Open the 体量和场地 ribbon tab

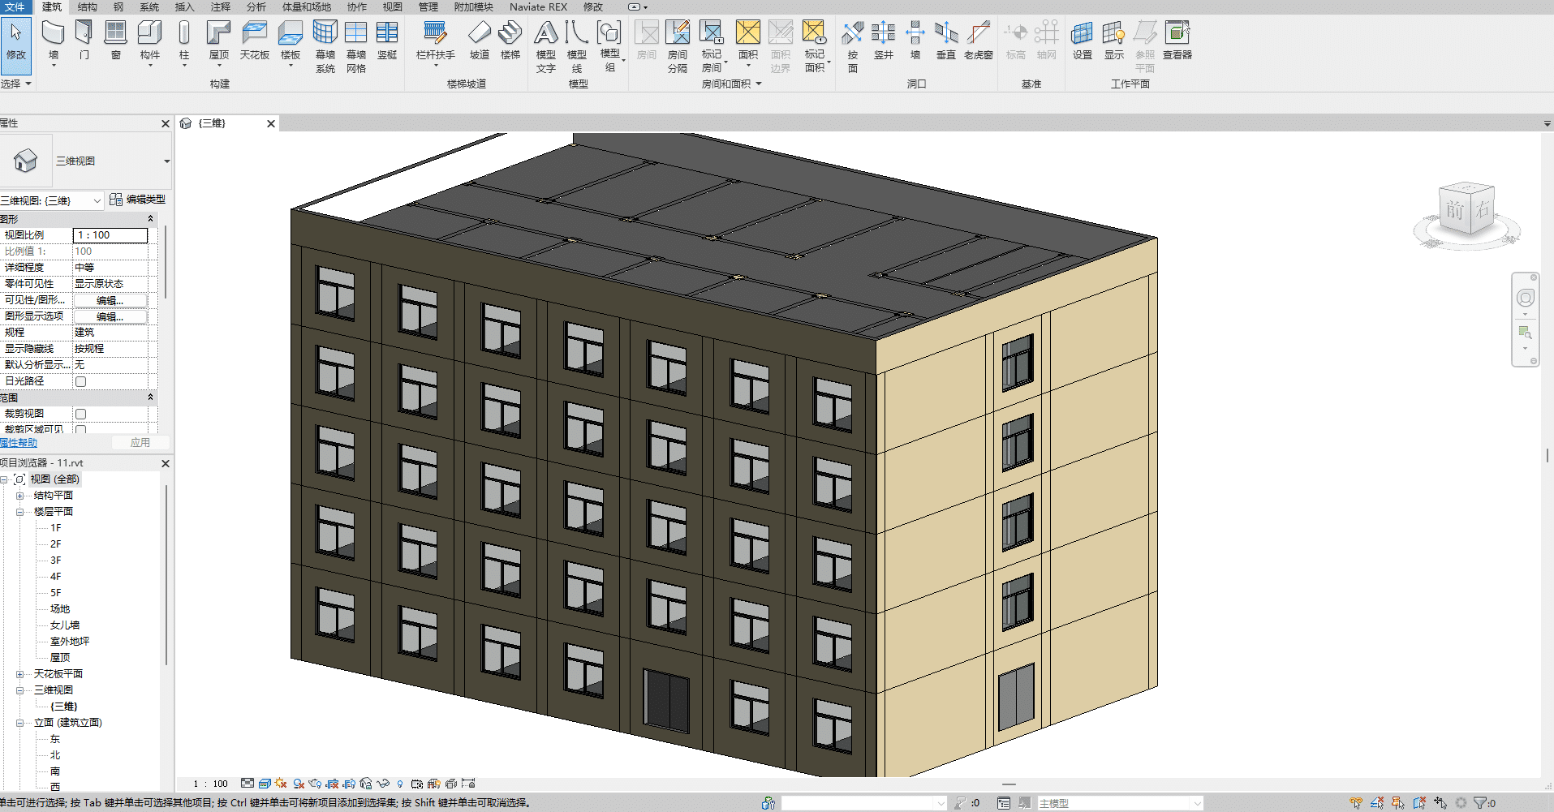pos(307,6)
